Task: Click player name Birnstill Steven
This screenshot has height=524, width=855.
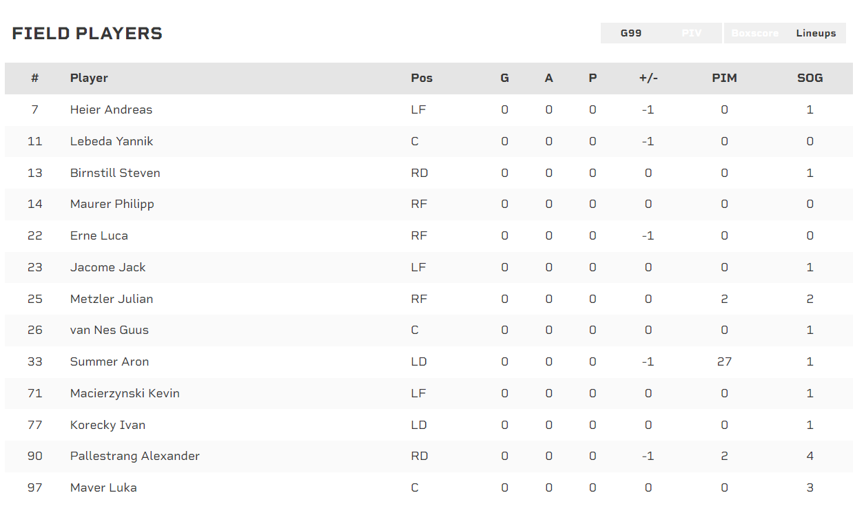Action: pos(115,173)
